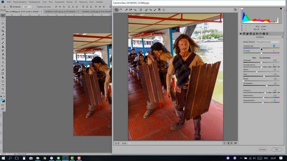Viewport: 287px width, 161px height.
Task: Switch to the Detail panel icon
Action: [248, 34]
